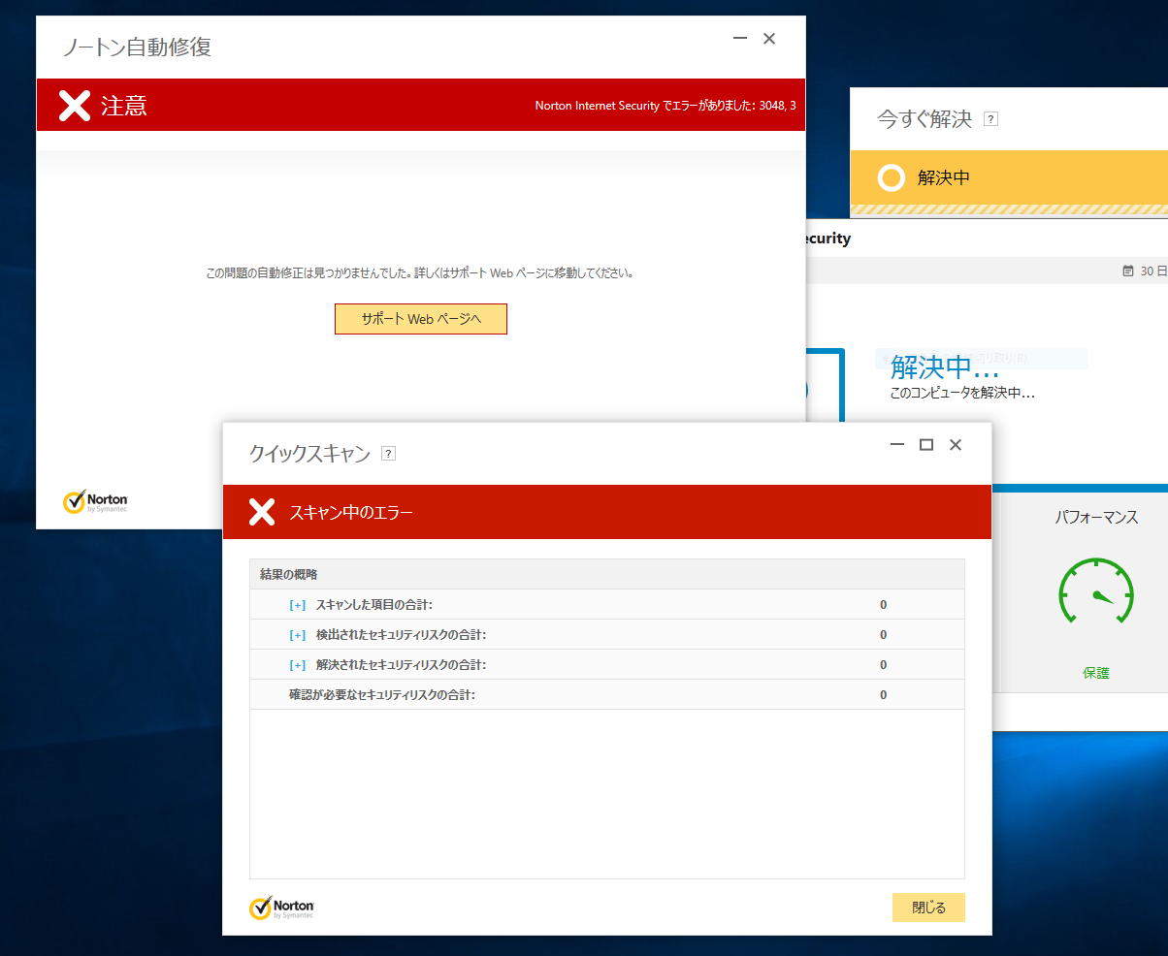Close the クイックスキャン window
This screenshot has height=956, width=1168.
[x=956, y=444]
